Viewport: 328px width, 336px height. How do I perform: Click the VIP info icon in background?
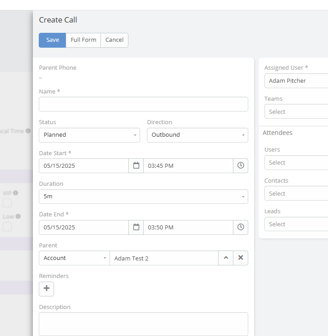(15, 193)
